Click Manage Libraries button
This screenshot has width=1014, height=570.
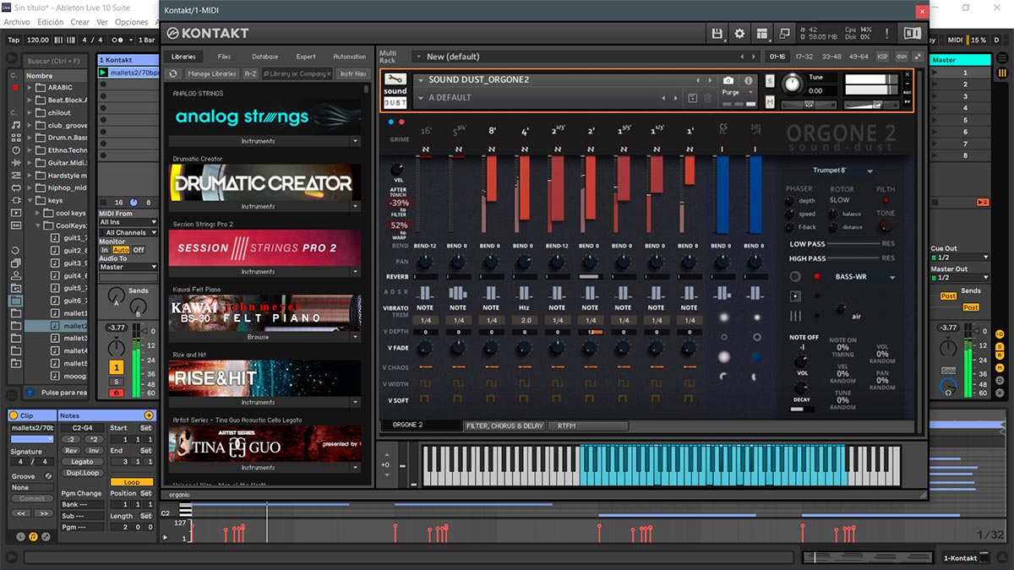211,73
